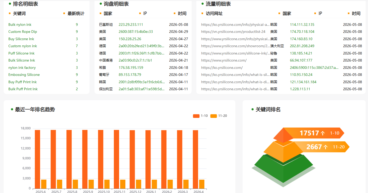Toggle the 11-20 legend swatch
368x193 pixels.
pyautogui.click(x=214, y=116)
